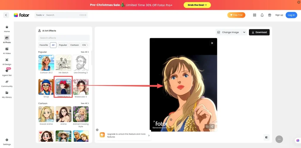Viewport: 301px width, 148px height.
Task: Dismiss the upgrade notice
Action: click(x=97, y=130)
